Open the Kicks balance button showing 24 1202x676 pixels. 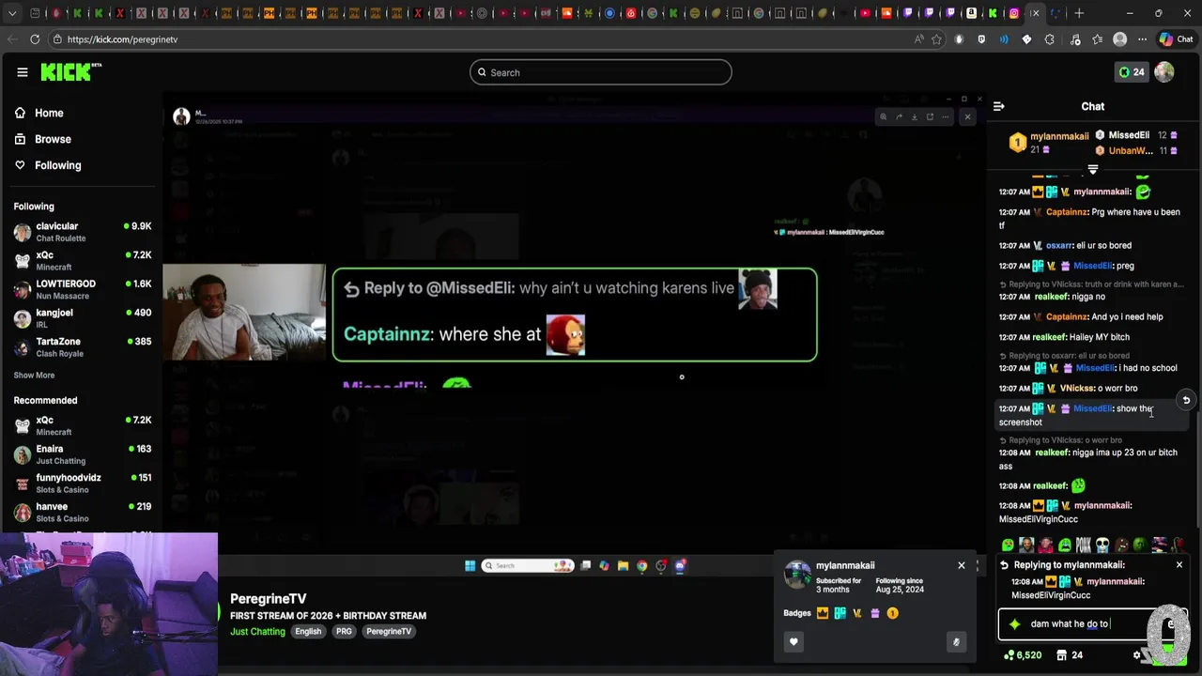(1131, 72)
